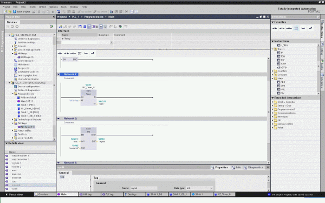
Task: Select the empty box instruction in Favorites
Action: 296,28
